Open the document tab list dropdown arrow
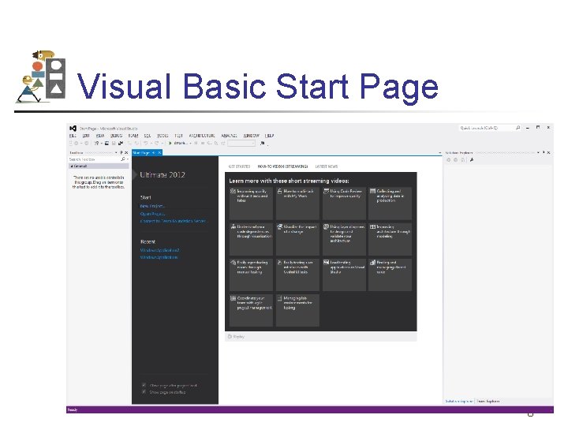The image size is (568, 426). coord(439,153)
